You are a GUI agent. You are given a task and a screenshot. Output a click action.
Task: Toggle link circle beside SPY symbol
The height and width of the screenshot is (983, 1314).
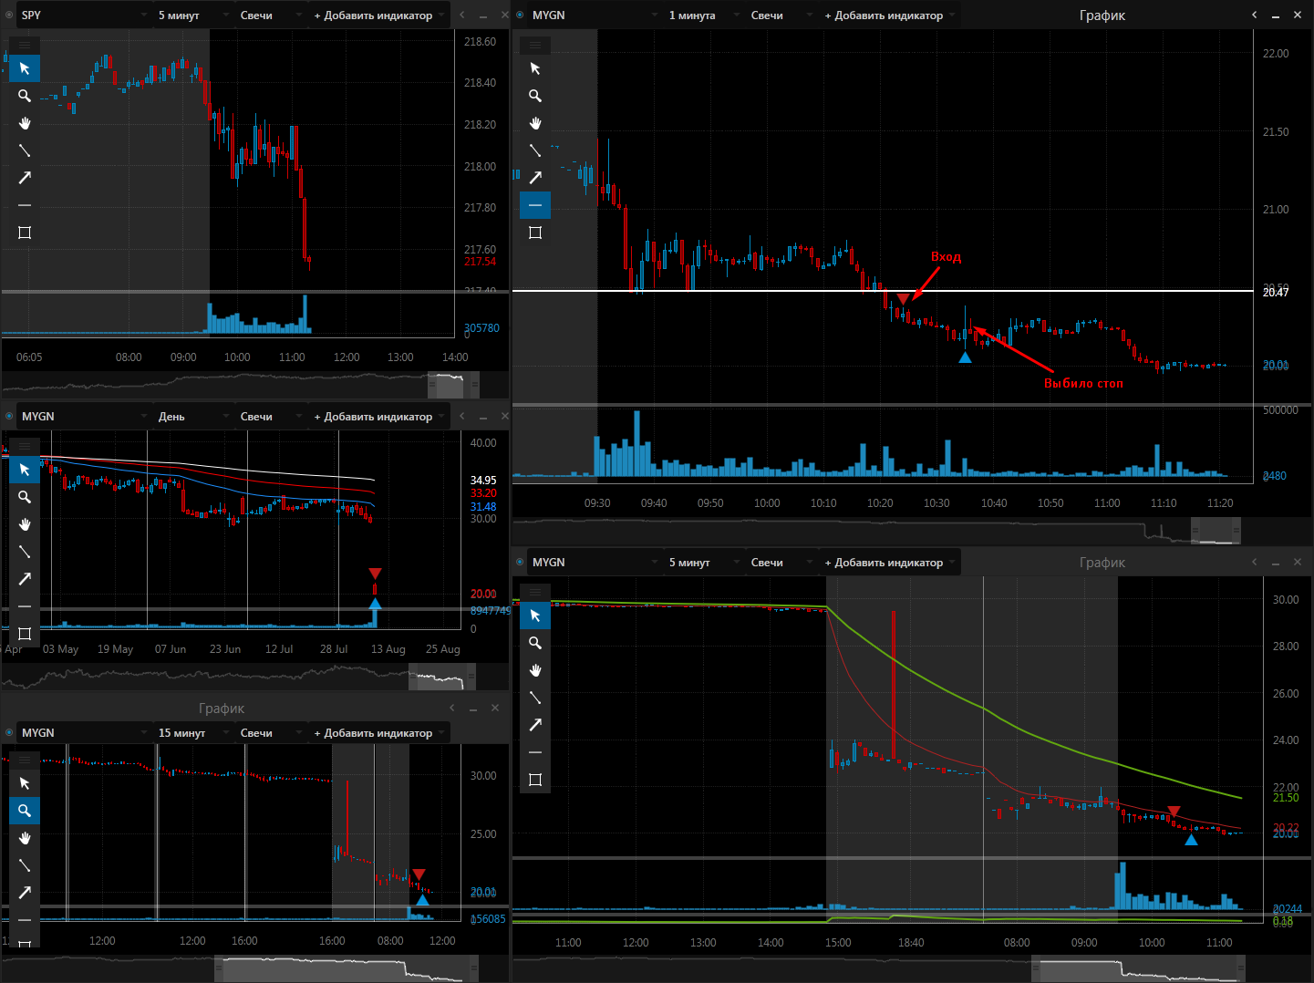pyautogui.click(x=9, y=15)
